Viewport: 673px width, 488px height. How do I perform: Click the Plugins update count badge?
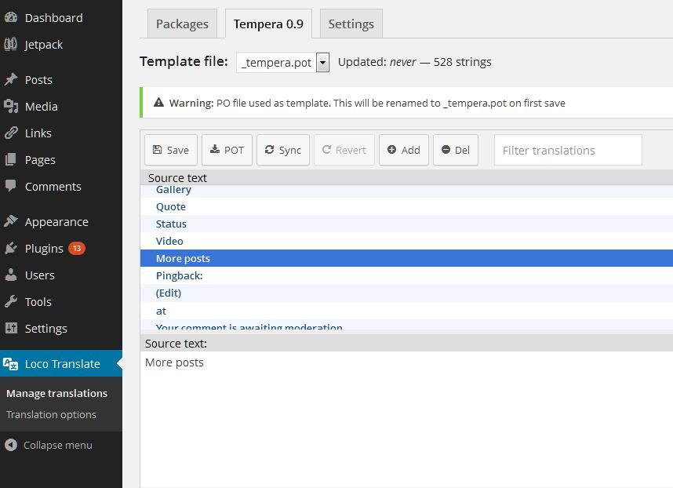(77, 248)
